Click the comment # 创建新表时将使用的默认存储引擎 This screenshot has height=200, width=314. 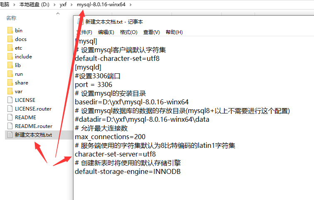(x=128, y=163)
